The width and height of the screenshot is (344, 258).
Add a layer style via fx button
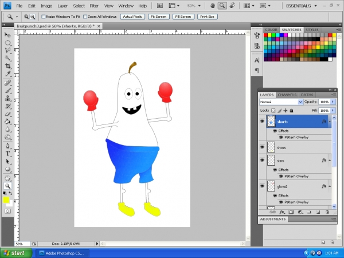pos(282,212)
